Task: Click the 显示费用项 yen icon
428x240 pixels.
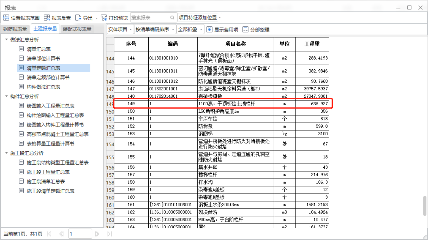Action: pos(209,29)
